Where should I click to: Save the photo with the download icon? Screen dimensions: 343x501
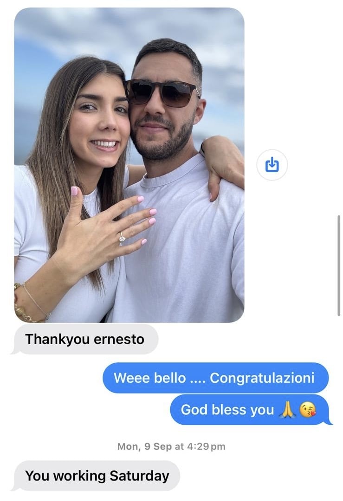(272, 165)
